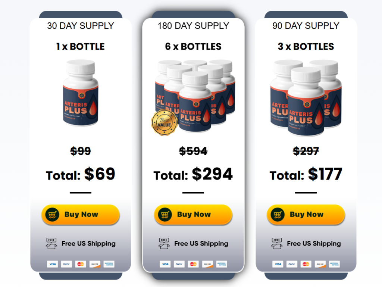Screen dimensions: 382x287
Task: Select the three-bottle Arteris Plus image
Action: click(x=306, y=97)
